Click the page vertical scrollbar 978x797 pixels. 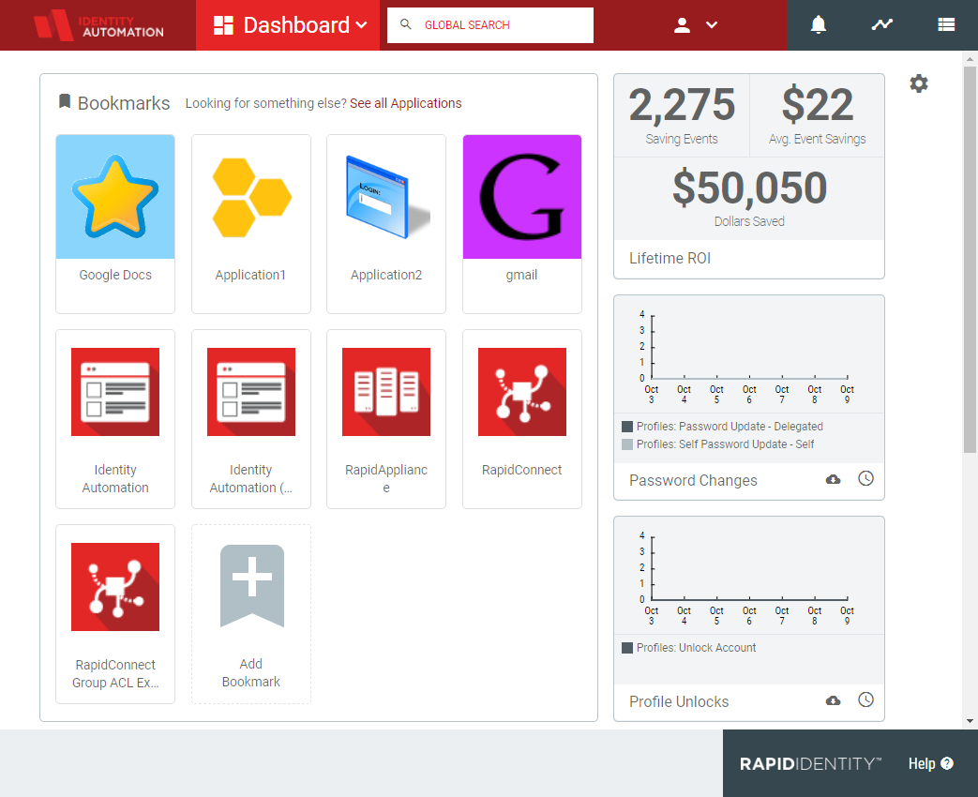coord(970,259)
